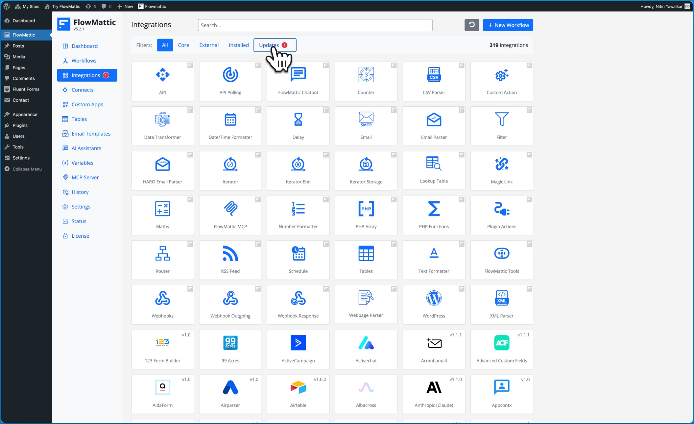Screen dimensions: 694x424
Task: Choose the Iterator Storage integration
Action: click(366, 171)
